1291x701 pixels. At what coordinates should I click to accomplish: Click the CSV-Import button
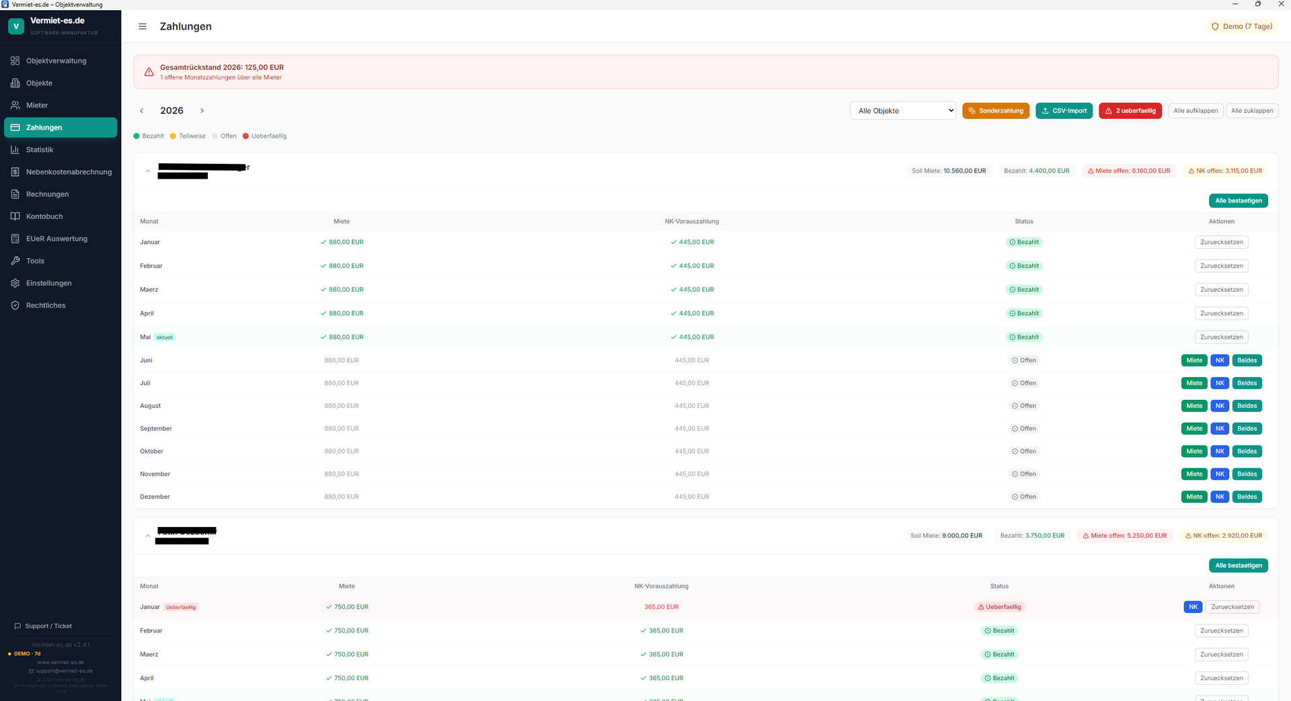[x=1064, y=111]
